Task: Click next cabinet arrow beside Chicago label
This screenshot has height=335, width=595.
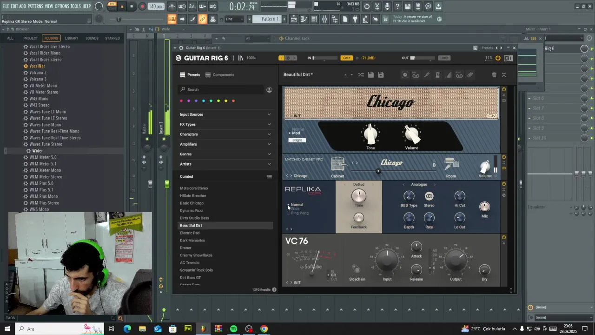Action: coord(291,176)
